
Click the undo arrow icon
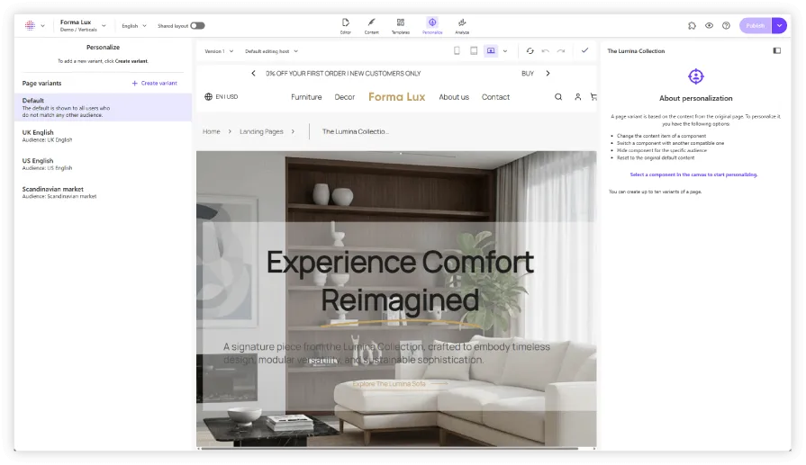pos(546,50)
